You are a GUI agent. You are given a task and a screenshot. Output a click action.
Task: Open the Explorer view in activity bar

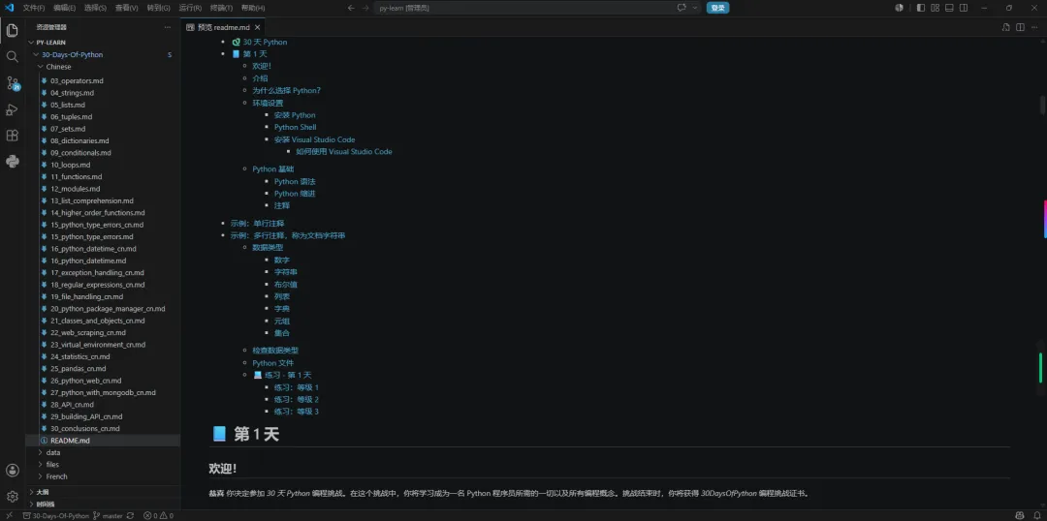tap(12, 30)
